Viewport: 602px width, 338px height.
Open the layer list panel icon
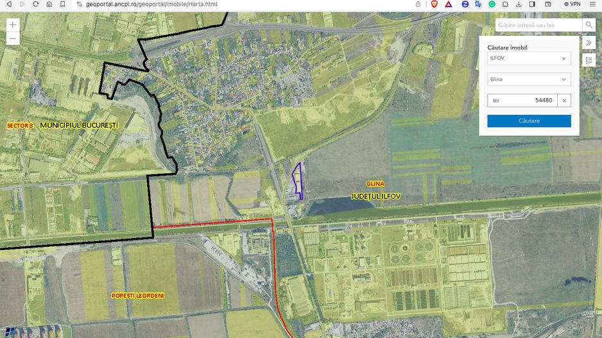(x=589, y=60)
